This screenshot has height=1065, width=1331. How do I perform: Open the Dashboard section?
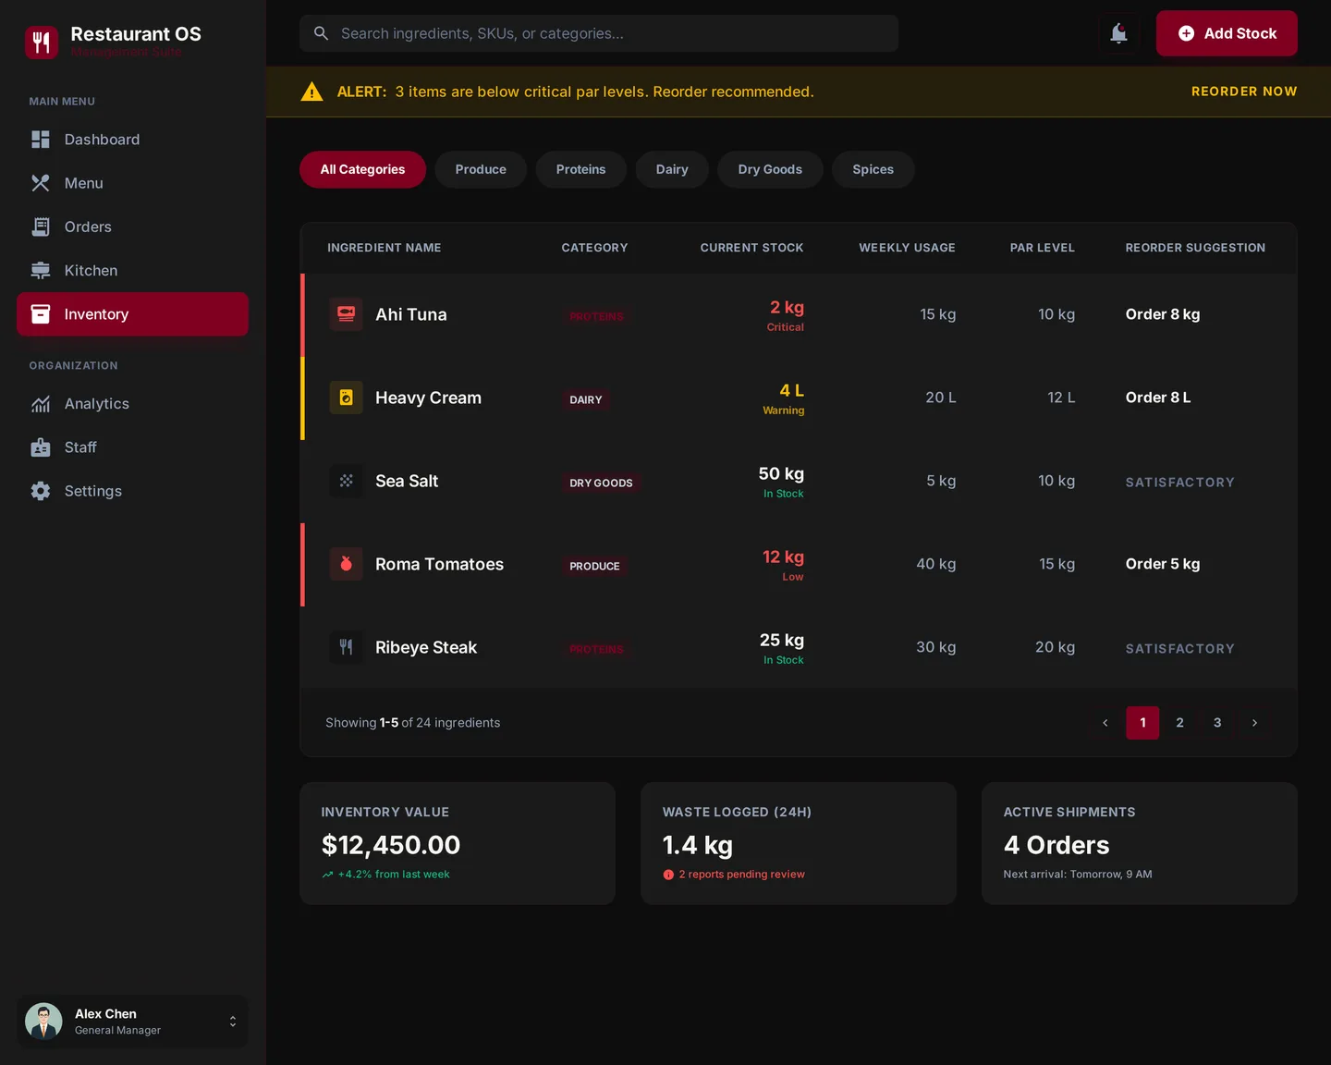pyautogui.click(x=102, y=140)
